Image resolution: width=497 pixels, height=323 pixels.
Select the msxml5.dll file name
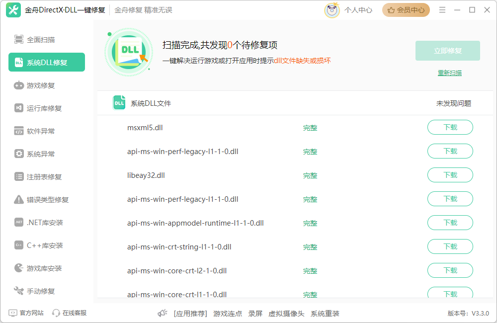point(145,128)
